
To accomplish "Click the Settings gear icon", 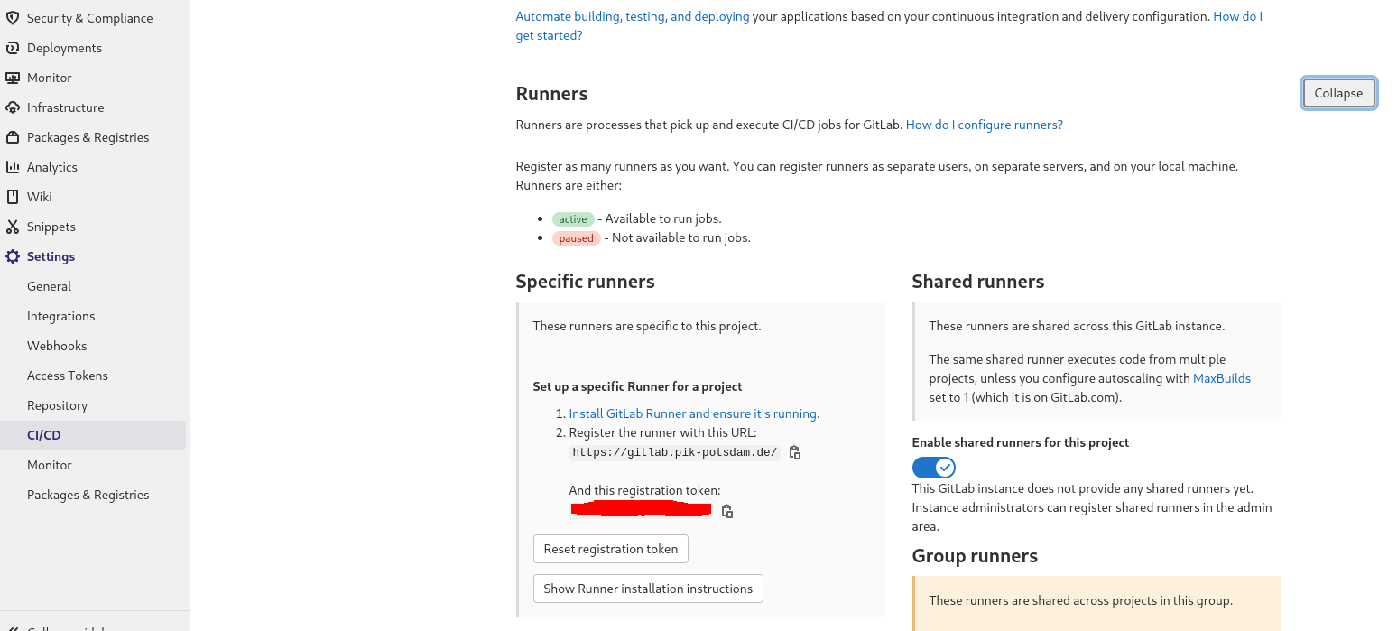I will [13, 256].
